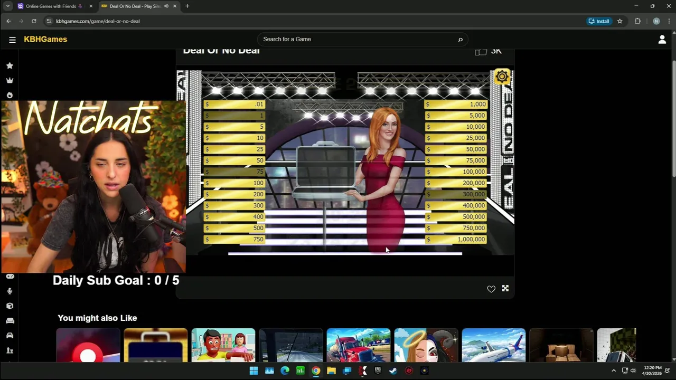Image resolution: width=676 pixels, height=380 pixels.
Task: Open a new browser tab
Action: click(x=187, y=6)
